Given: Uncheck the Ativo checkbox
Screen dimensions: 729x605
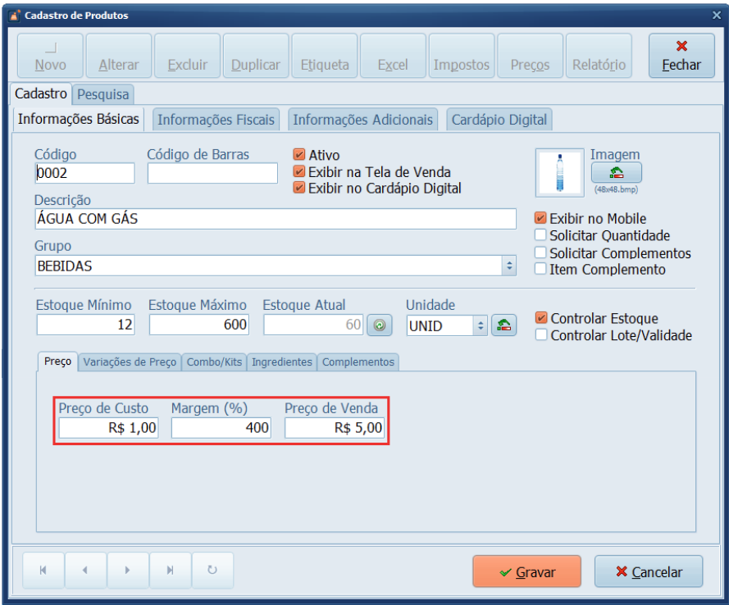Looking at the screenshot, I should tap(299, 154).
